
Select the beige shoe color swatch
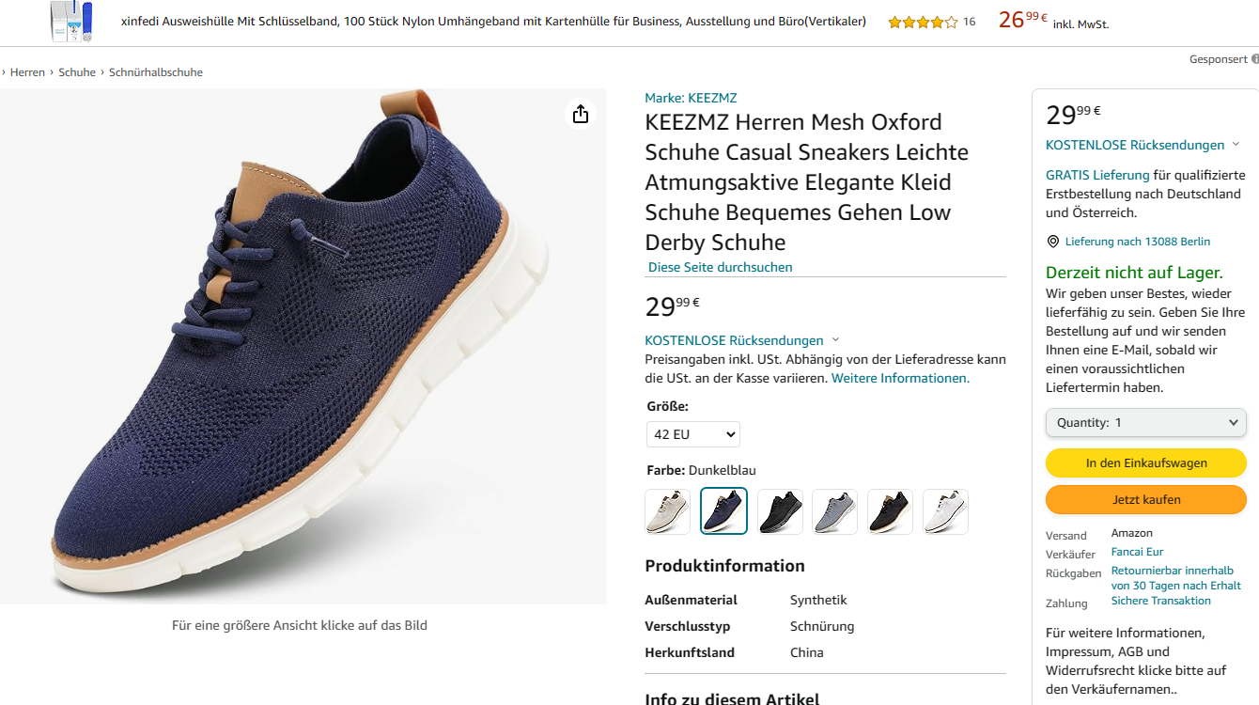(668, 511)
